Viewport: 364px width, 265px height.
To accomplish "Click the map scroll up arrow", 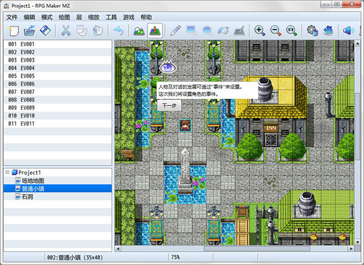I will point(357,43).
